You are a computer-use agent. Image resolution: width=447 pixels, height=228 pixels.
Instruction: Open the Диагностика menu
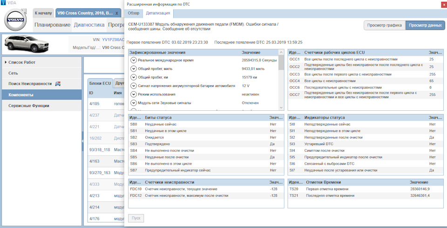89,25
